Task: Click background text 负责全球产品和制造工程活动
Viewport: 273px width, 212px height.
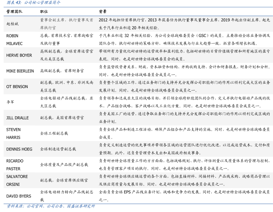Action: 184,133
